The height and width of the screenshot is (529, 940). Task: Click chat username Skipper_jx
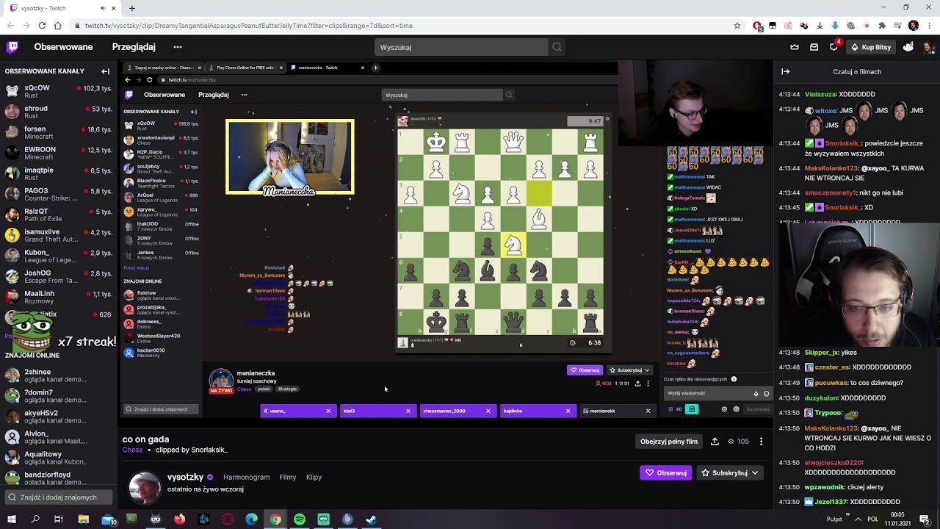[x=821, y=353]
